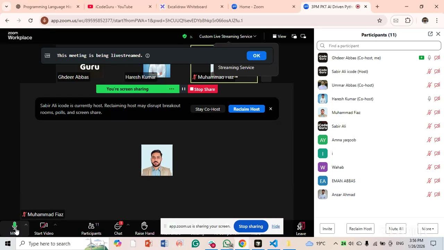Screen dimensions: 444x250
Task: Open the More dropdown in participants panel
Action: click(x=428, y=228)
